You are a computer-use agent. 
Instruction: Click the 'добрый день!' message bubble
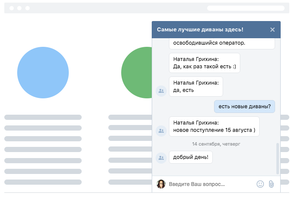coord(191,157)
